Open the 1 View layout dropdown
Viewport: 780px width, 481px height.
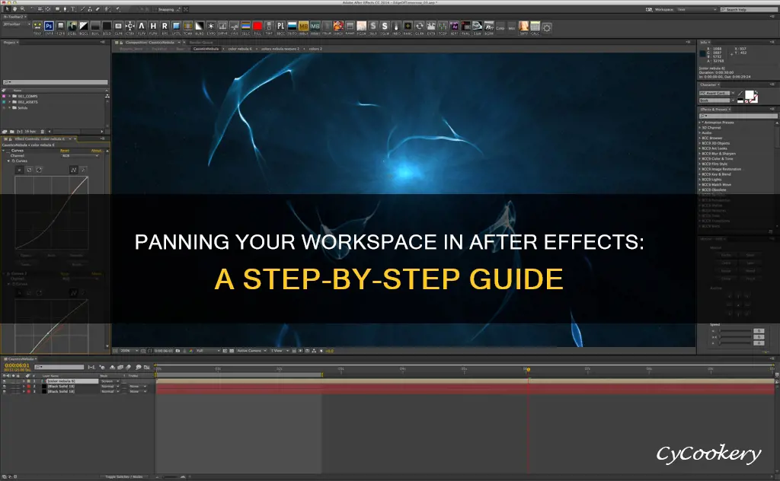point(280,351)
